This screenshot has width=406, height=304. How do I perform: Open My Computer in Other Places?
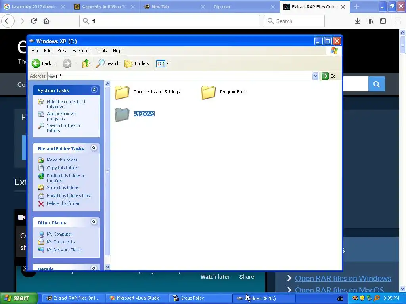[x=59, y=234]
